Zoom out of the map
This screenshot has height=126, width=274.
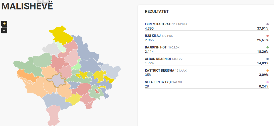click(4, 30)
